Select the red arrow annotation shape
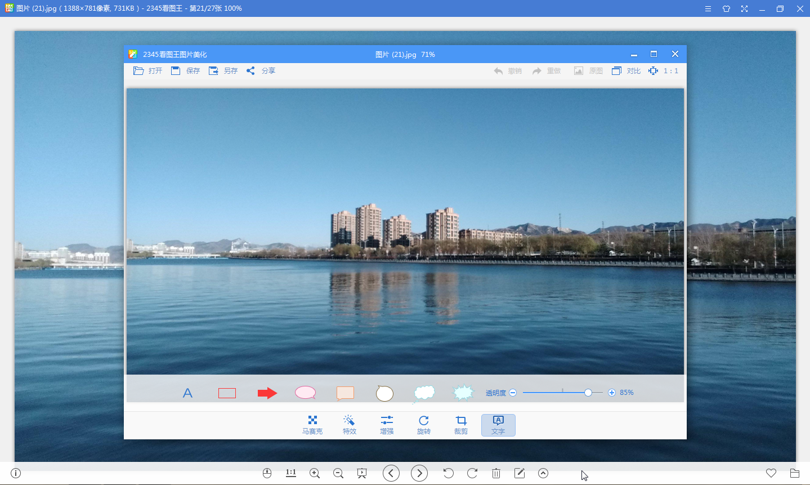This screenshot has width=810, height=485. (x=267, y=393)
